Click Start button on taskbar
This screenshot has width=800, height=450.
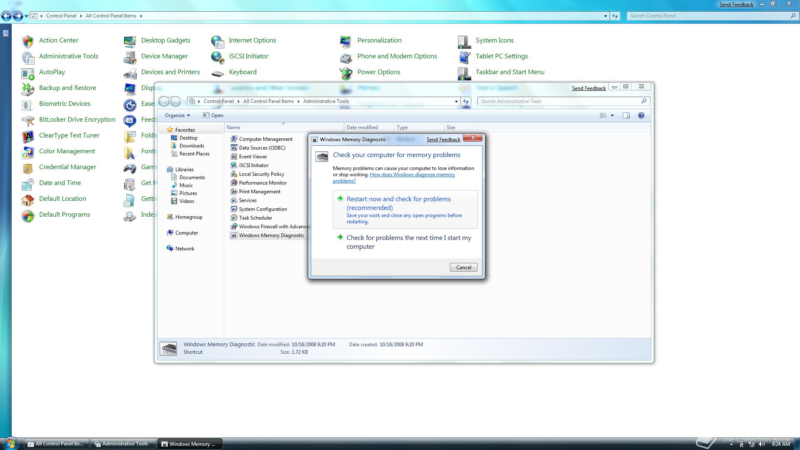10,443
